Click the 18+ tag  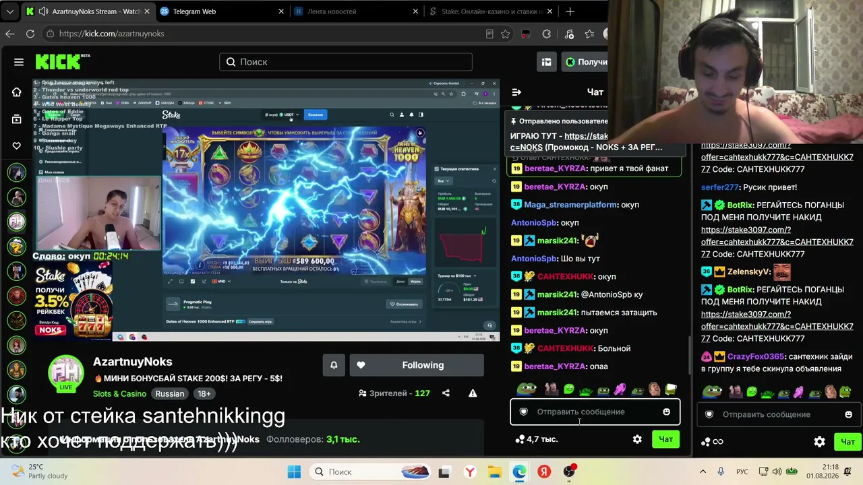pyautogui.click(x=204, y=393)
